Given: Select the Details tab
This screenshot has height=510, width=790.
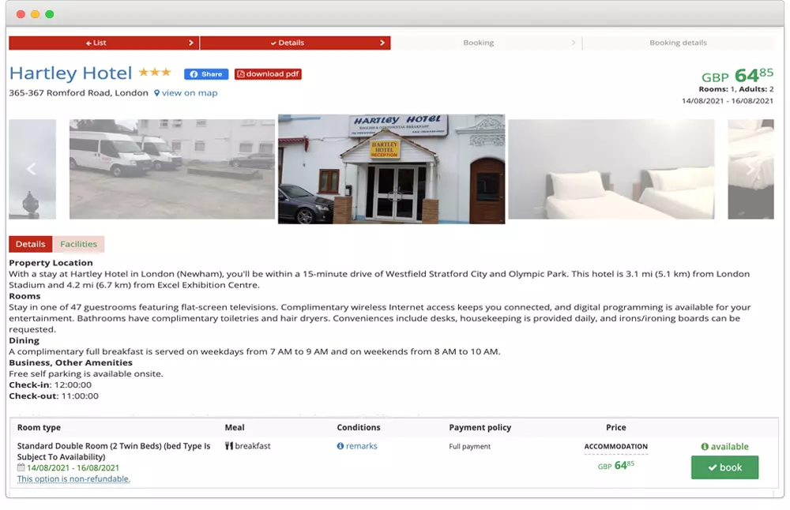Looking at the screenshot, I should point(31,244).
